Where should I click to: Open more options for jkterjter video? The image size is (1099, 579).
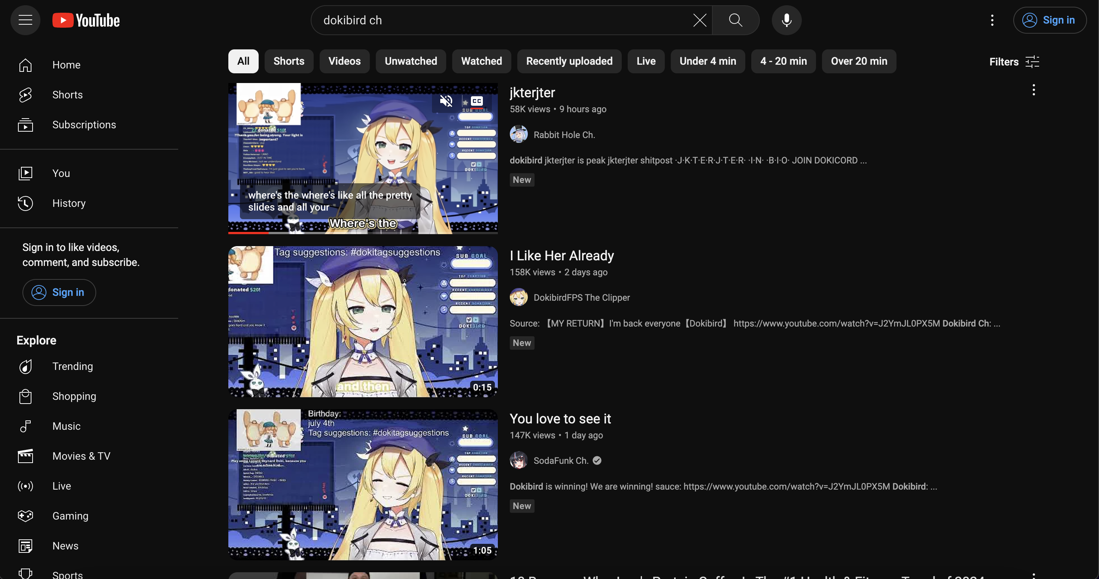1033,90
